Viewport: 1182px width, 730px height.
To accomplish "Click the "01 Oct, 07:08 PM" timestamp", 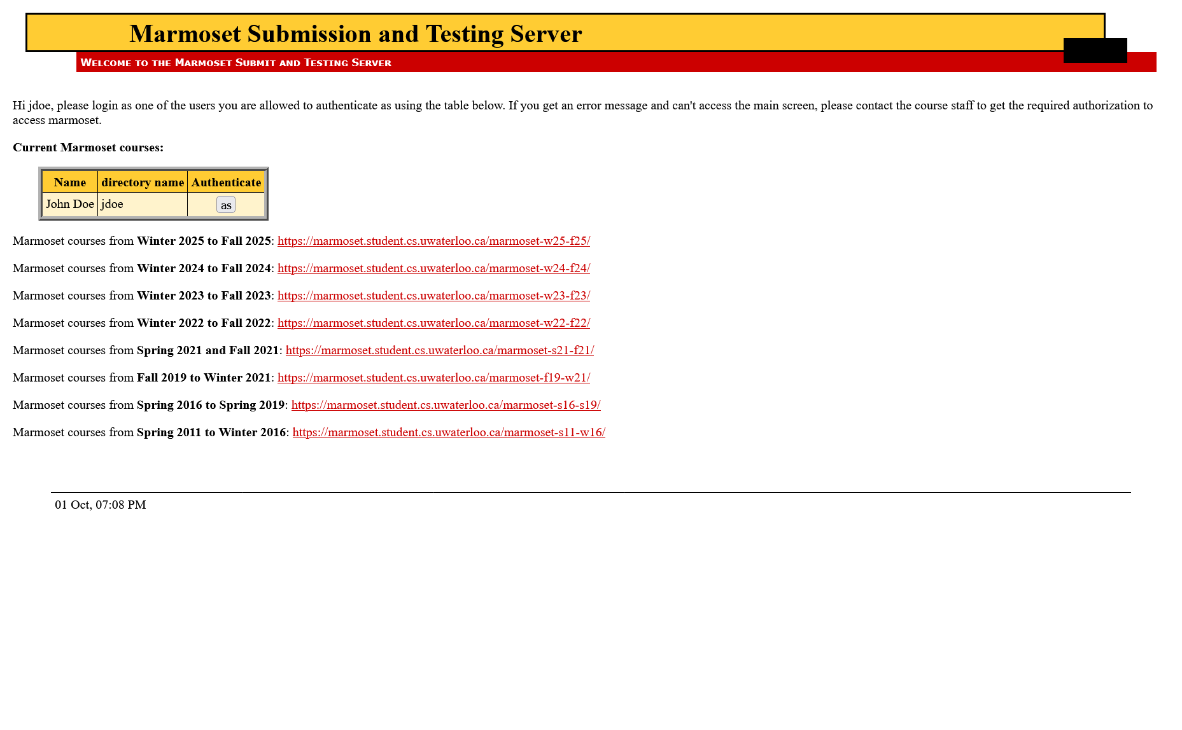I will click(101, 505).
